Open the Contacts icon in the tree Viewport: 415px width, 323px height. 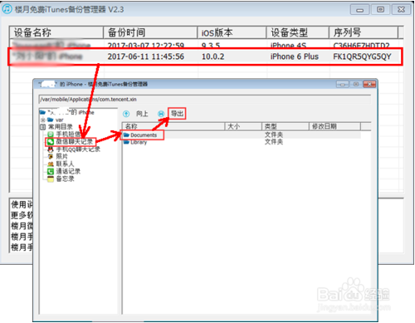pyautogui.click(x=51, y=164)
